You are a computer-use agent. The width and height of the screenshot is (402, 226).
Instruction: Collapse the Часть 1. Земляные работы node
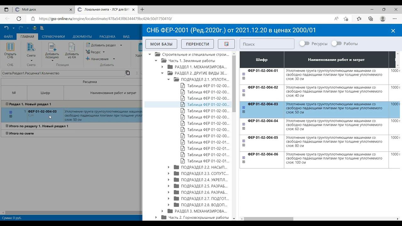pyautogui.click(x=156, y=61)
